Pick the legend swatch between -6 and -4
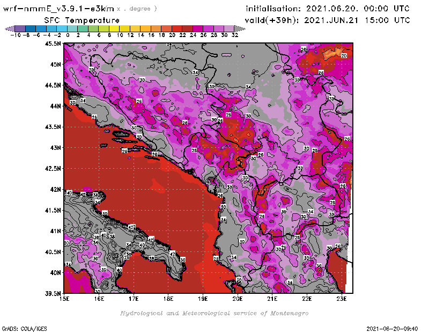This screenshot has height=332, width=429. [41, 28]
